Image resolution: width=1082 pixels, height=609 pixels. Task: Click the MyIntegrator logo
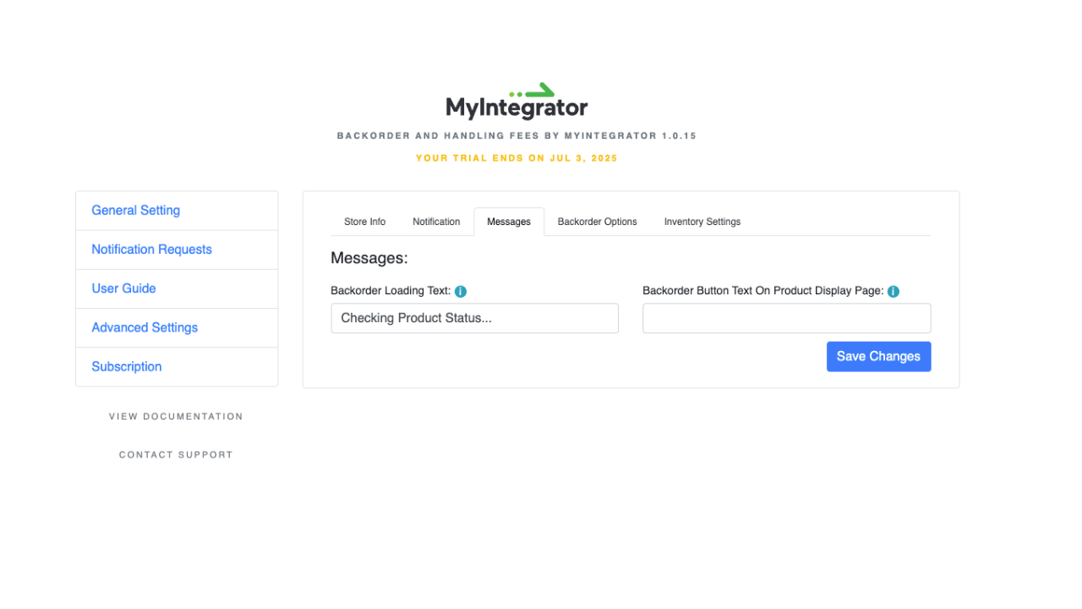(x=516, y=101)
